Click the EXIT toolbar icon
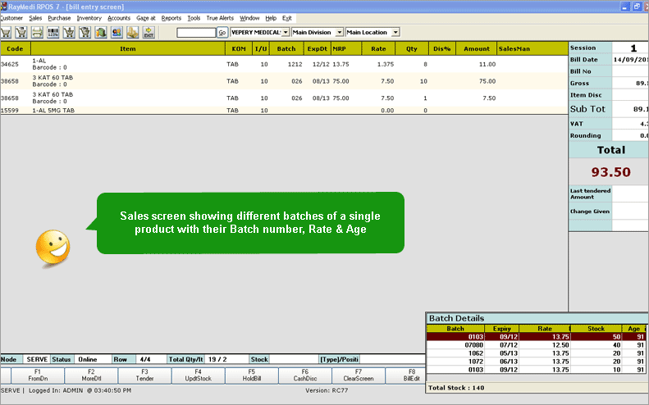This screenshot has width=649, height=405. pyautogui.click(x=149, y=33)
